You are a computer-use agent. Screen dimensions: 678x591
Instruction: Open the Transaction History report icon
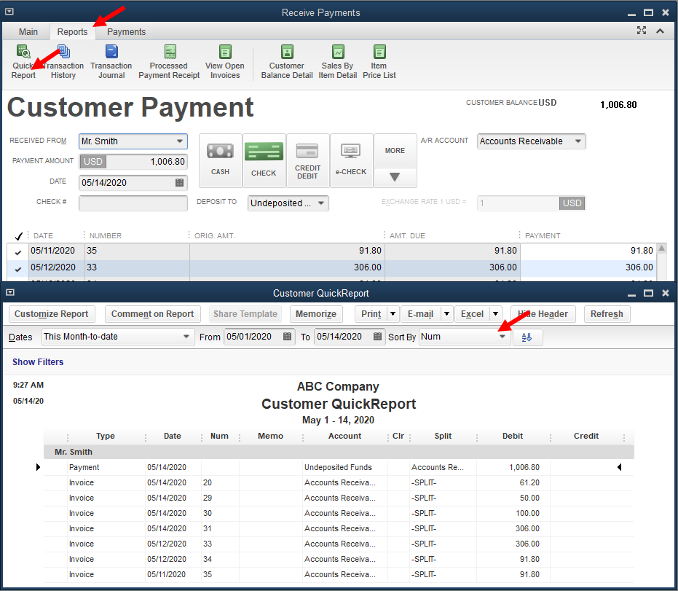click(x=63, y=52)
